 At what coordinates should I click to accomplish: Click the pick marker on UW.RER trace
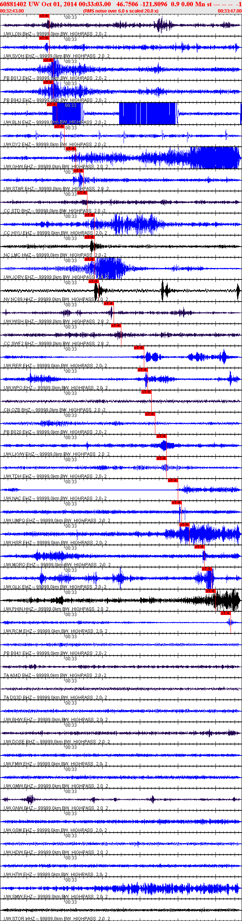coord(139,348)
